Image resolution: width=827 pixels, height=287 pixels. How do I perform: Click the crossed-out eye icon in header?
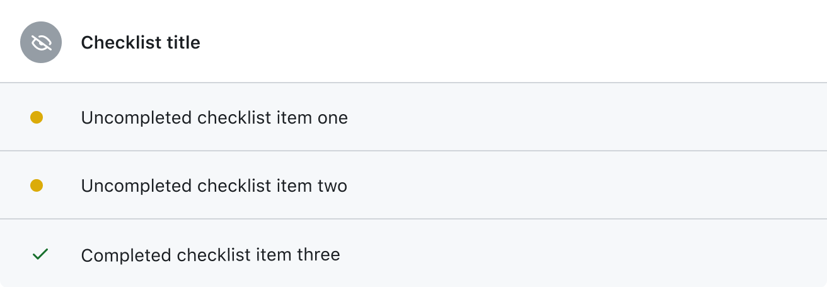(x=41, y=42)
